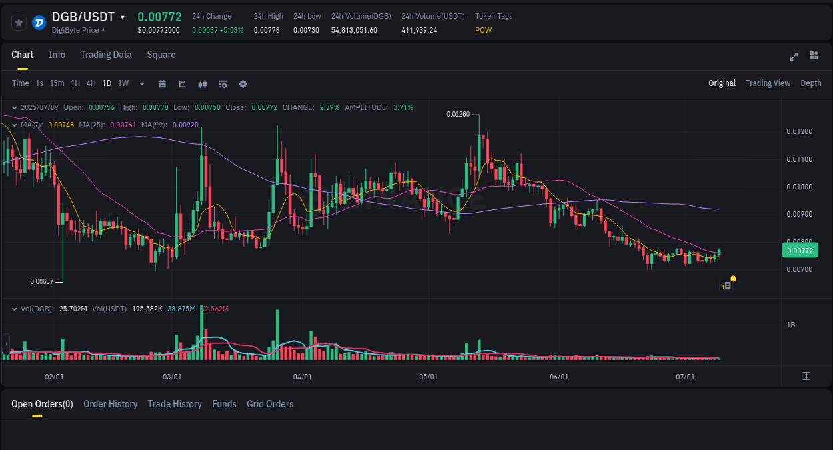Open the order panel icon on chart
833x450 pixels.
click(x=726, y=285)
